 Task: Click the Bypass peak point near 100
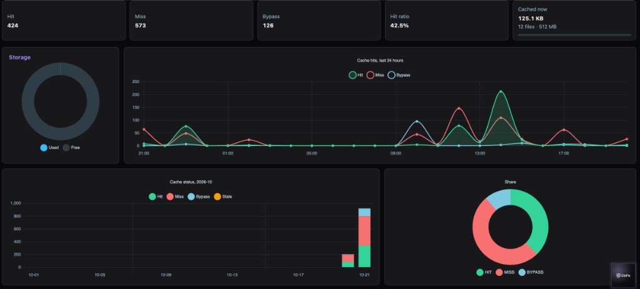[x=417, y=122]
